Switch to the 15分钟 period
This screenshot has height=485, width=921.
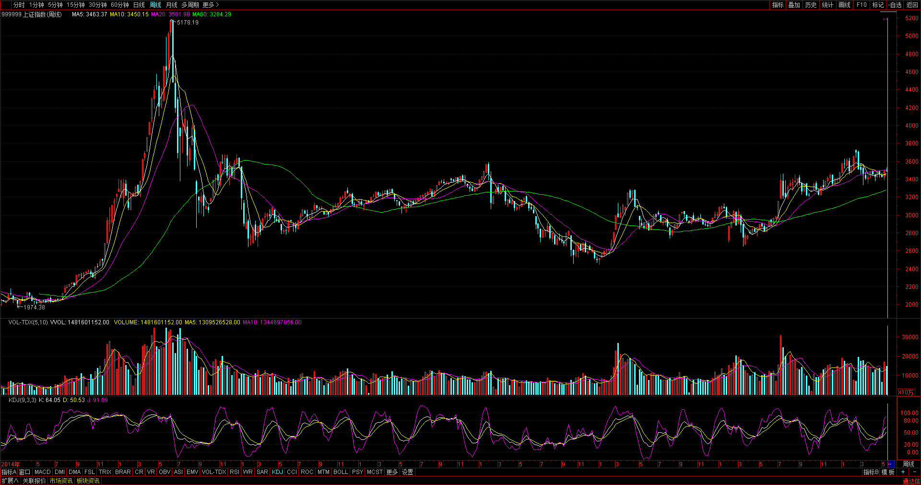click(x=76, y=5)
